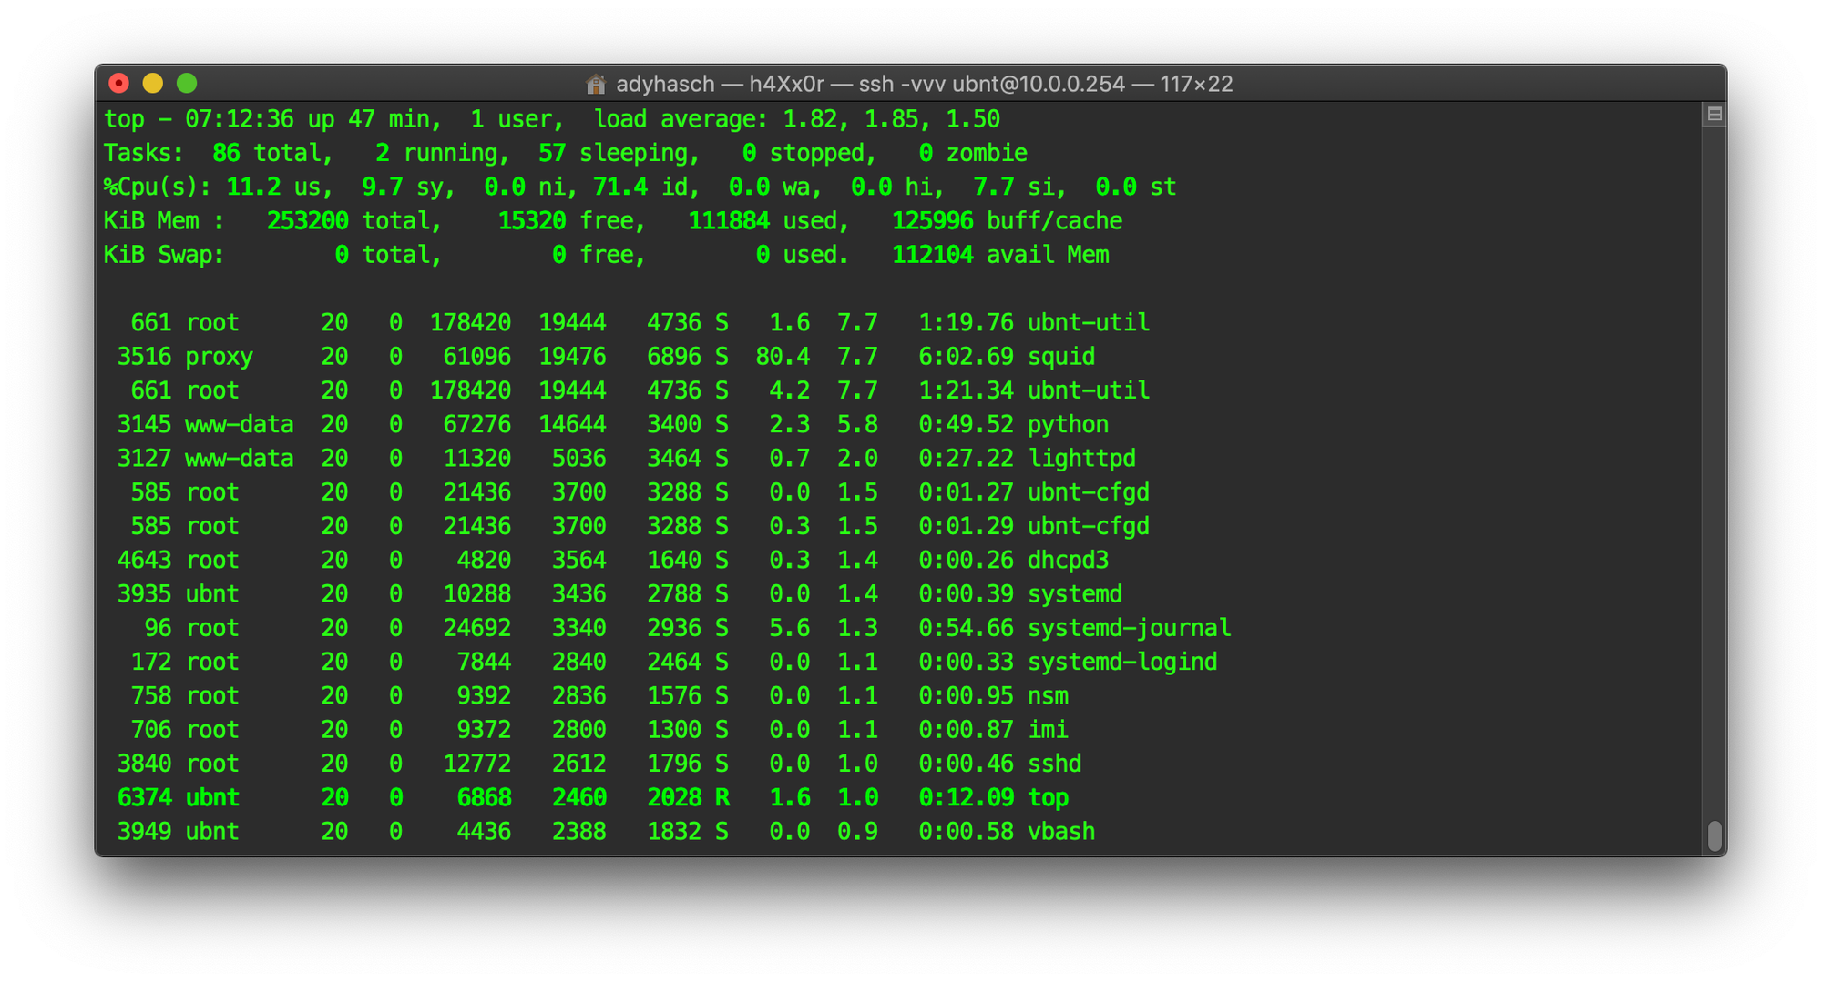The height and width of the screenshot is (982, 1822).
Task: Close the terminal with the red button
Action: pyautogui.click(x=118, y=84)
